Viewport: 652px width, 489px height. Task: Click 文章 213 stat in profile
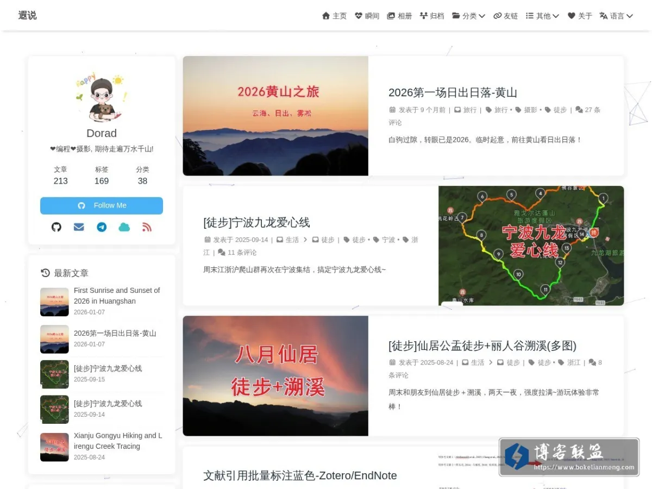[x=60, y=175]
